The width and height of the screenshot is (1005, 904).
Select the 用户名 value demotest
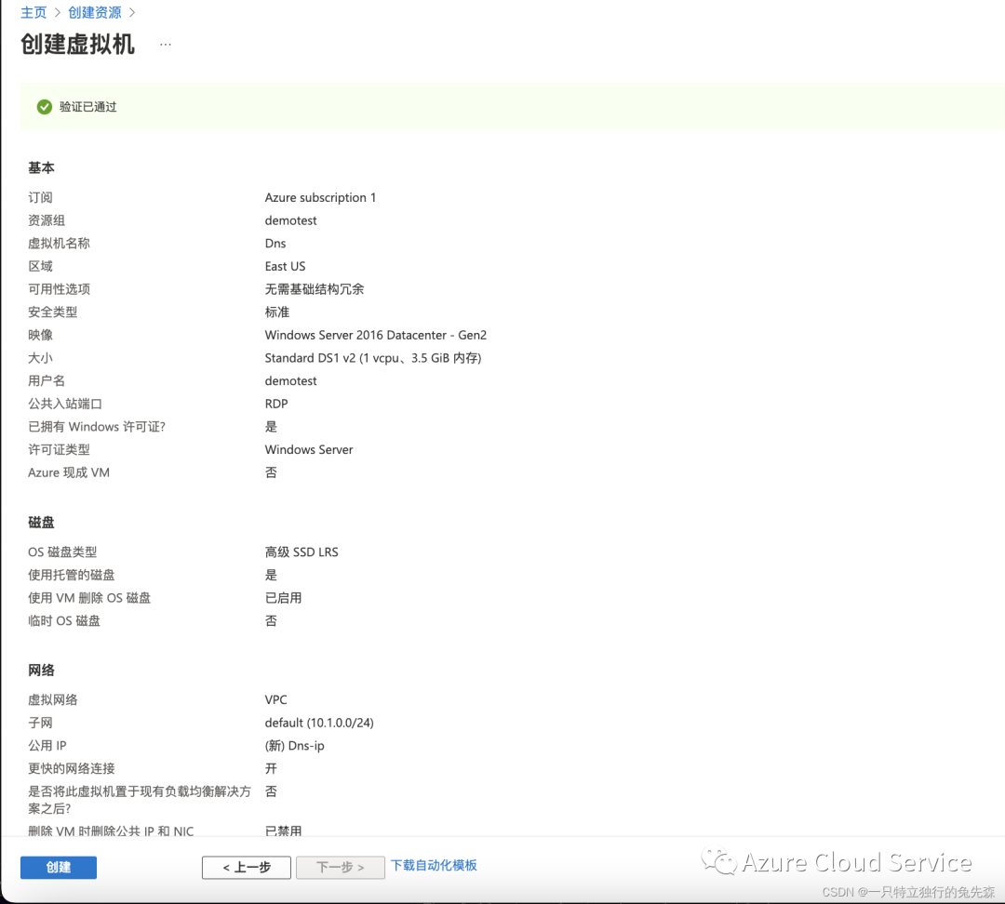click(291, 380)
